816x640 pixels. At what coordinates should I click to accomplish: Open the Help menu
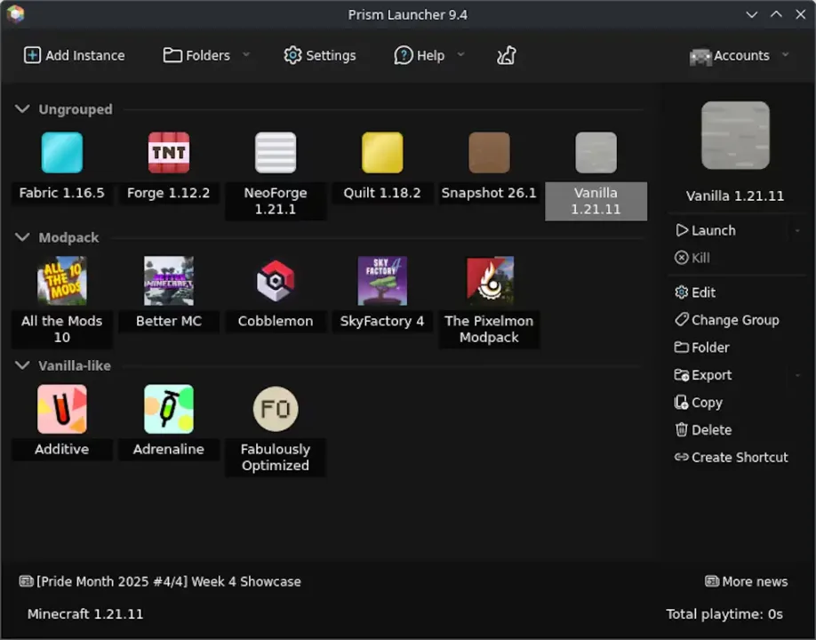[420, 55]
